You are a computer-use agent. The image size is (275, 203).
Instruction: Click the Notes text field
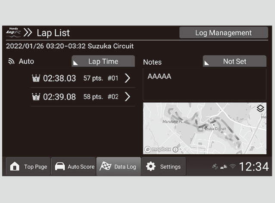coord(204,84)
